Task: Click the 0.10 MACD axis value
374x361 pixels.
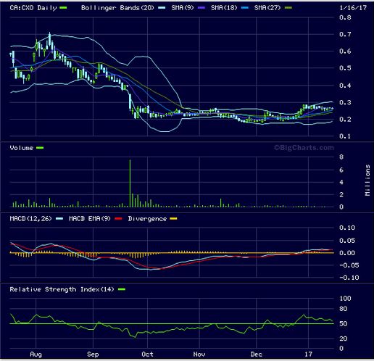Action: coord(347,228)
